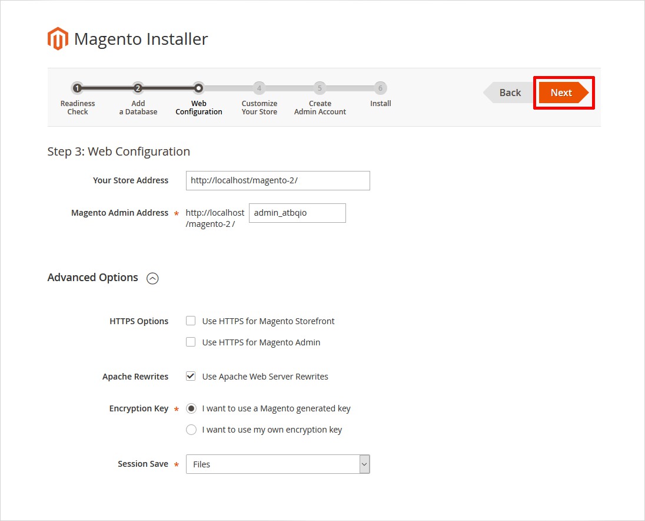Click the Magento Admin Address field
Screen dimensions: 645x521
coord(297,213)
